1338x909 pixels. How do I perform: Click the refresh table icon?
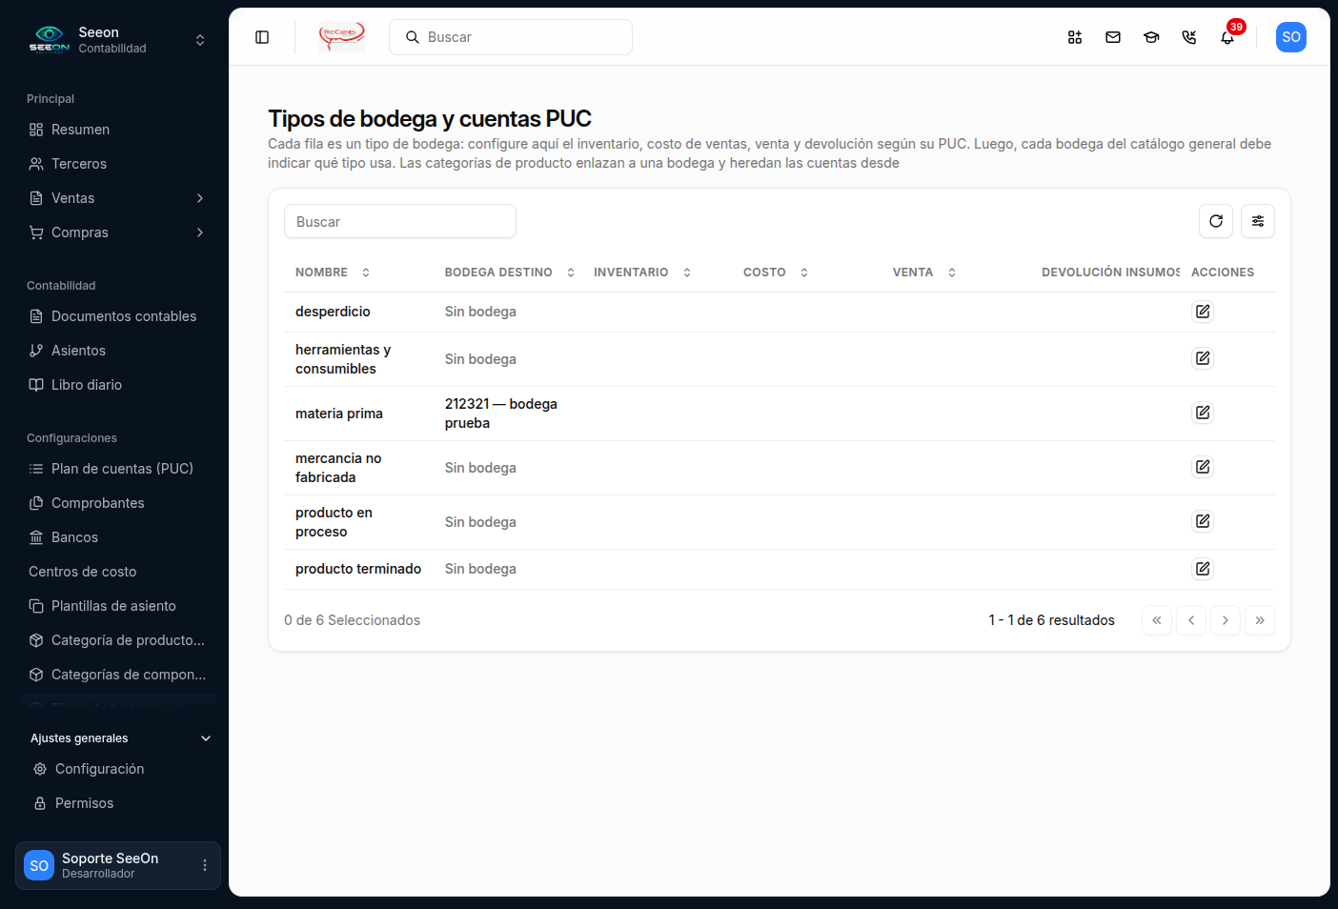[x=1216, y=221]
